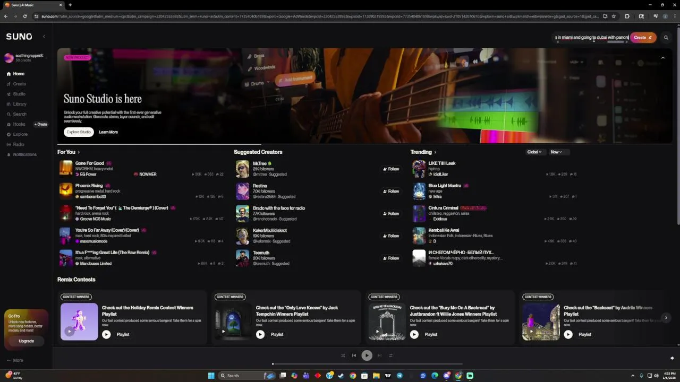Open the Windows Start menu
This screenshot has width=680, height=382.
pyautogui.click(x=211, y=376)
